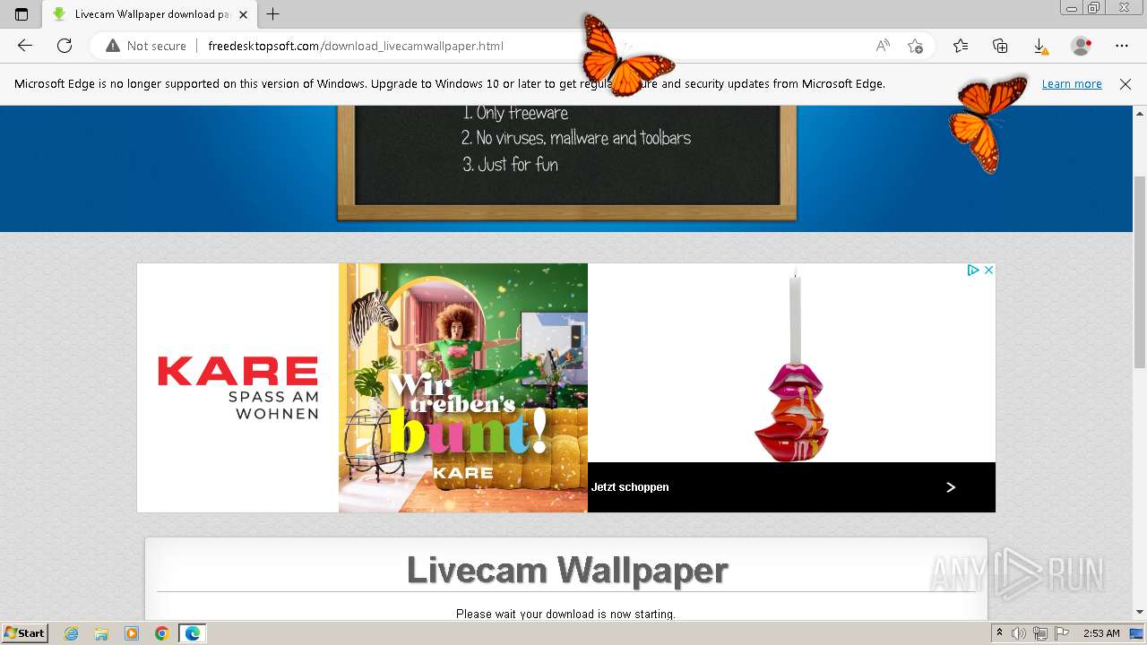Image resolution: width=1147 pixels, height=645 pixels.
Task: Click Jetzt schoppen in the ad
Action: tap(630, 487)
